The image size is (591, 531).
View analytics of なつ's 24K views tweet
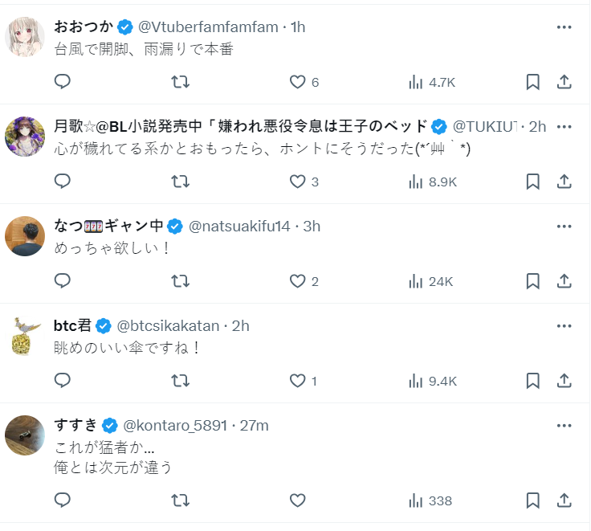tap(431, 281)
